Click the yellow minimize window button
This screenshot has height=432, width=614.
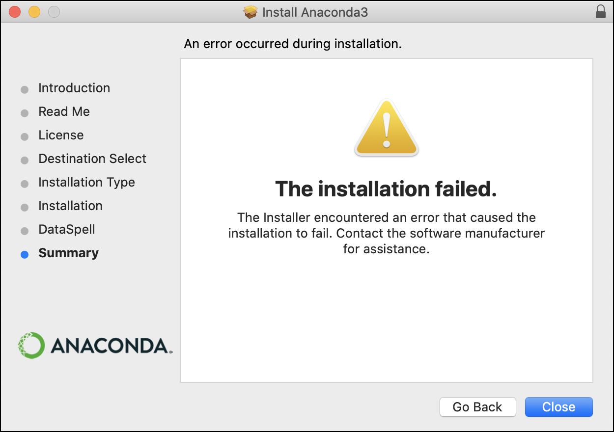pyautogui.click(x=34, y=12)
